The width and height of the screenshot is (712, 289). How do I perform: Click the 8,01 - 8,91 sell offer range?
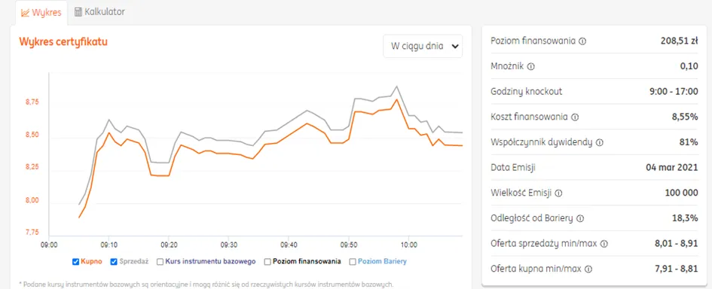676,244
